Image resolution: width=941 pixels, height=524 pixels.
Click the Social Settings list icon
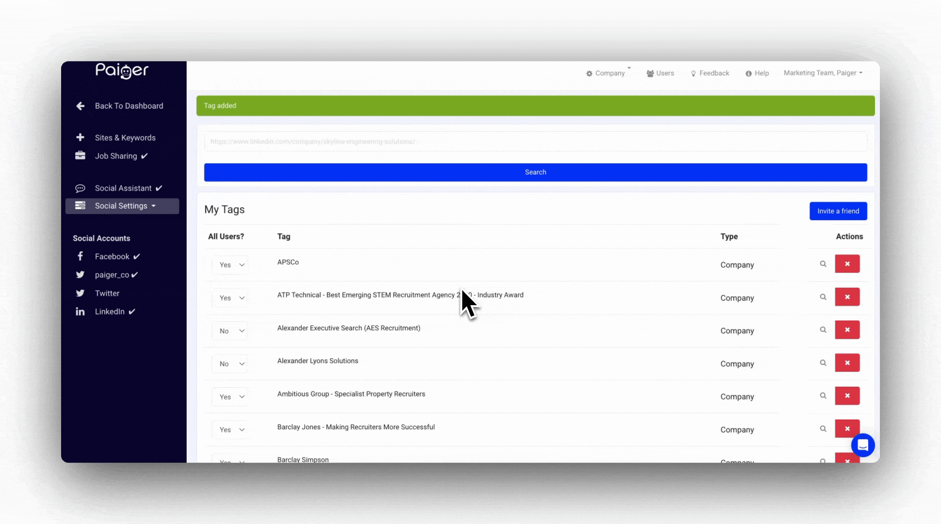click(x=80, y=206)
